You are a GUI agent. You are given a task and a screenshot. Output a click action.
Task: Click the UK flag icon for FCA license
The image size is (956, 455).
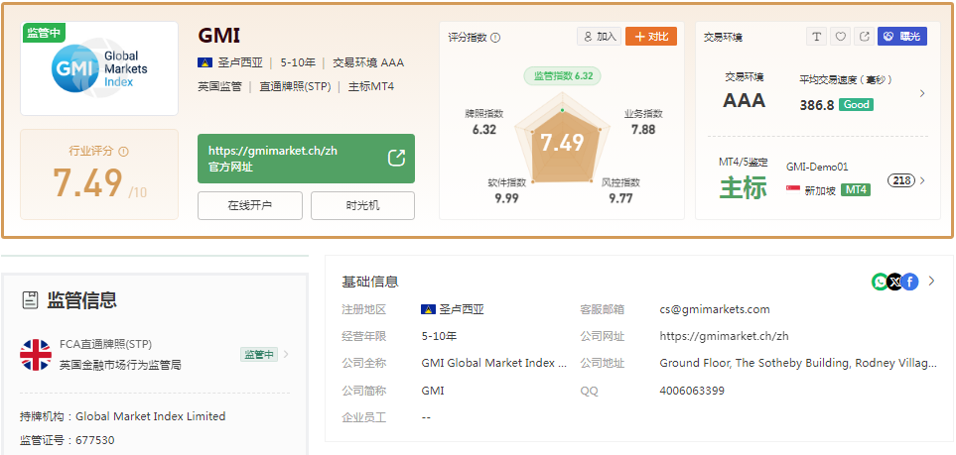pos(36,355)
